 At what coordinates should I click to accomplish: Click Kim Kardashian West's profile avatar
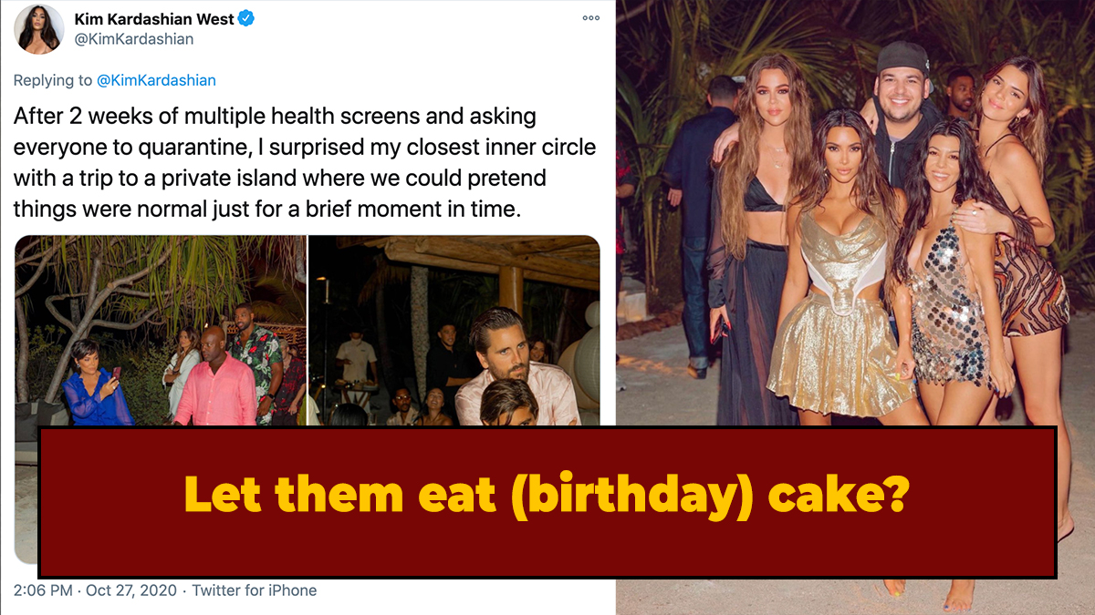[x=38, y=29]
